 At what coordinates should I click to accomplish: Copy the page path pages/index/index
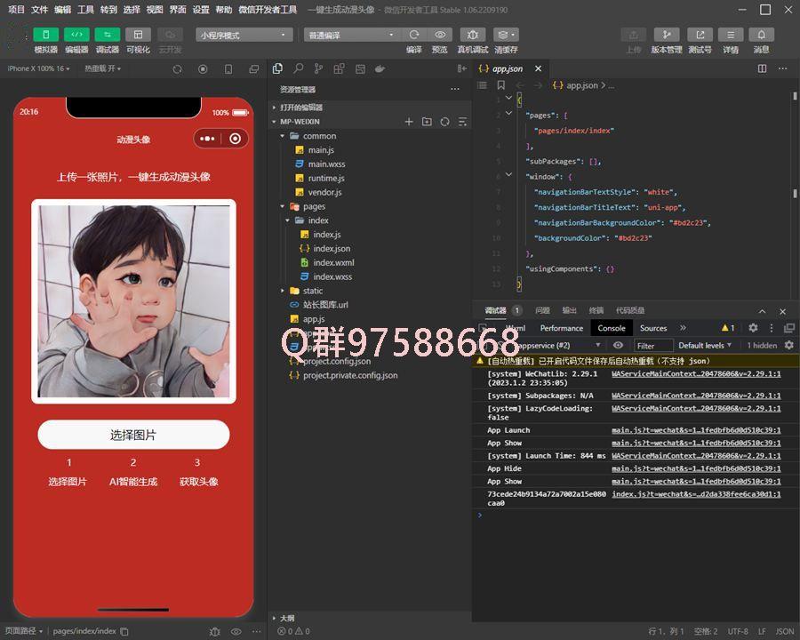[124, 631]
